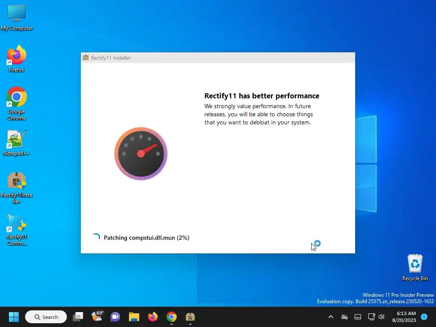The width and height of the screenshot is (436, 327).
Task: Click the progress spinner next to Patching
Action: pyautogui.click(x=97, y=237)
